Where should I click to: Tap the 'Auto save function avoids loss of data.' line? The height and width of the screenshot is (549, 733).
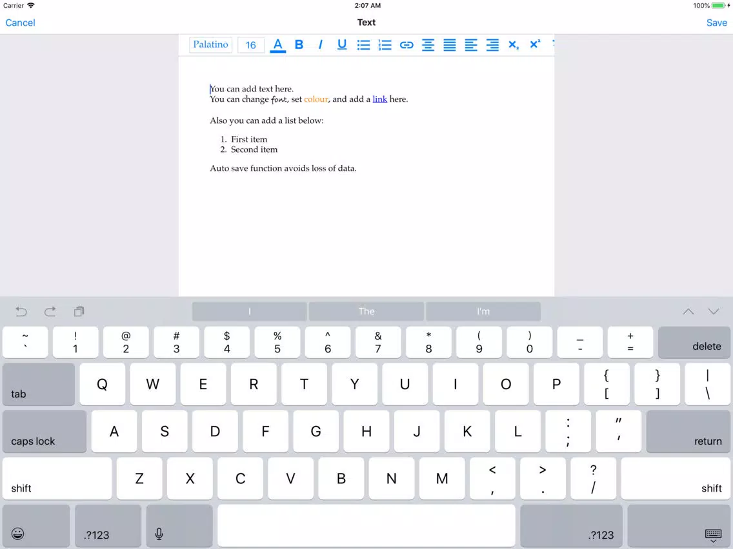(x=283, y=168)
